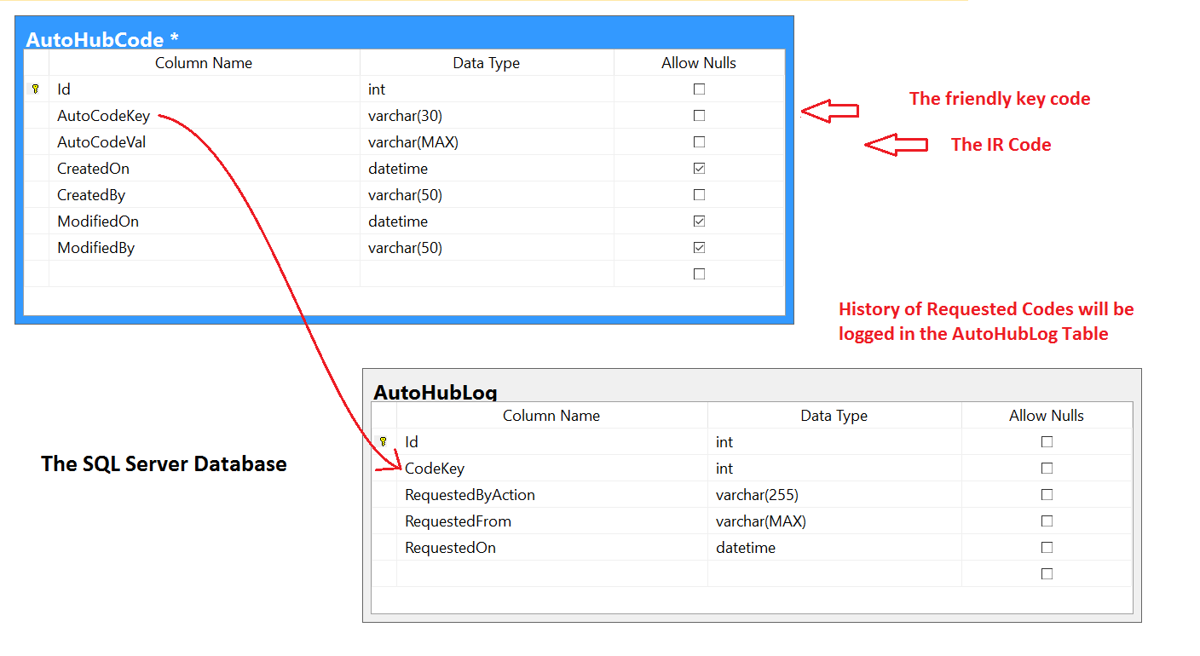Uncheck Allow Nulls for ModifiedBy column
The width and height of the screenshot is (1200, 656).
699,248
